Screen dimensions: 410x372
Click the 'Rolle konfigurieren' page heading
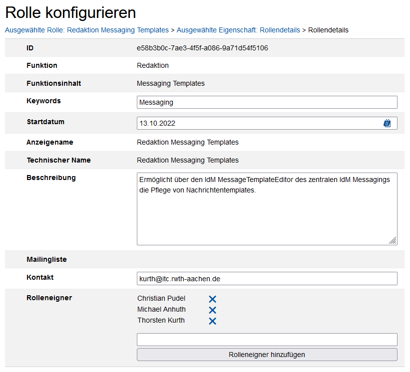pos(70,12)
